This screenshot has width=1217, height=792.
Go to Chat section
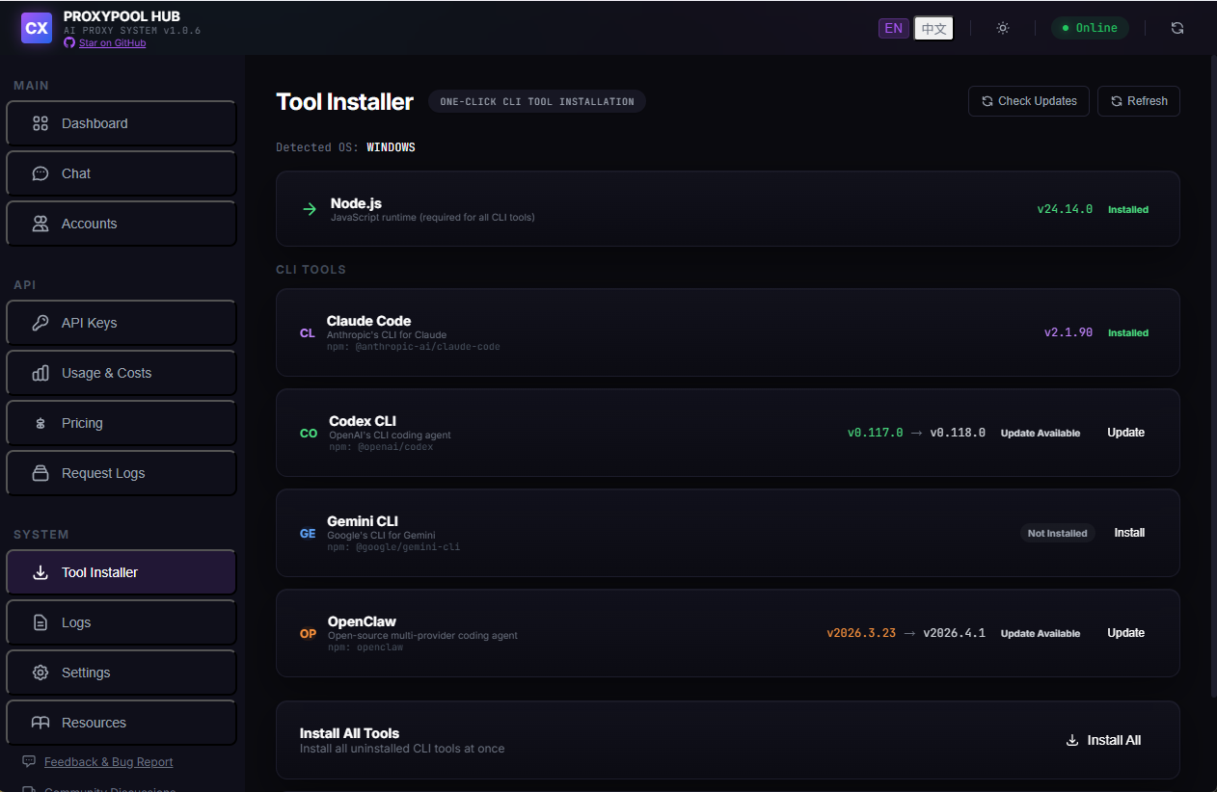[122, 173]
